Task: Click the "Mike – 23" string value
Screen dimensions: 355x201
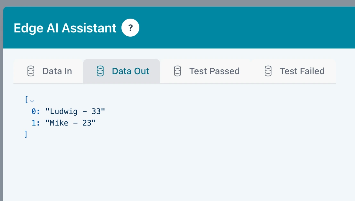Action: pyautogui.click(x=71, y=123)
